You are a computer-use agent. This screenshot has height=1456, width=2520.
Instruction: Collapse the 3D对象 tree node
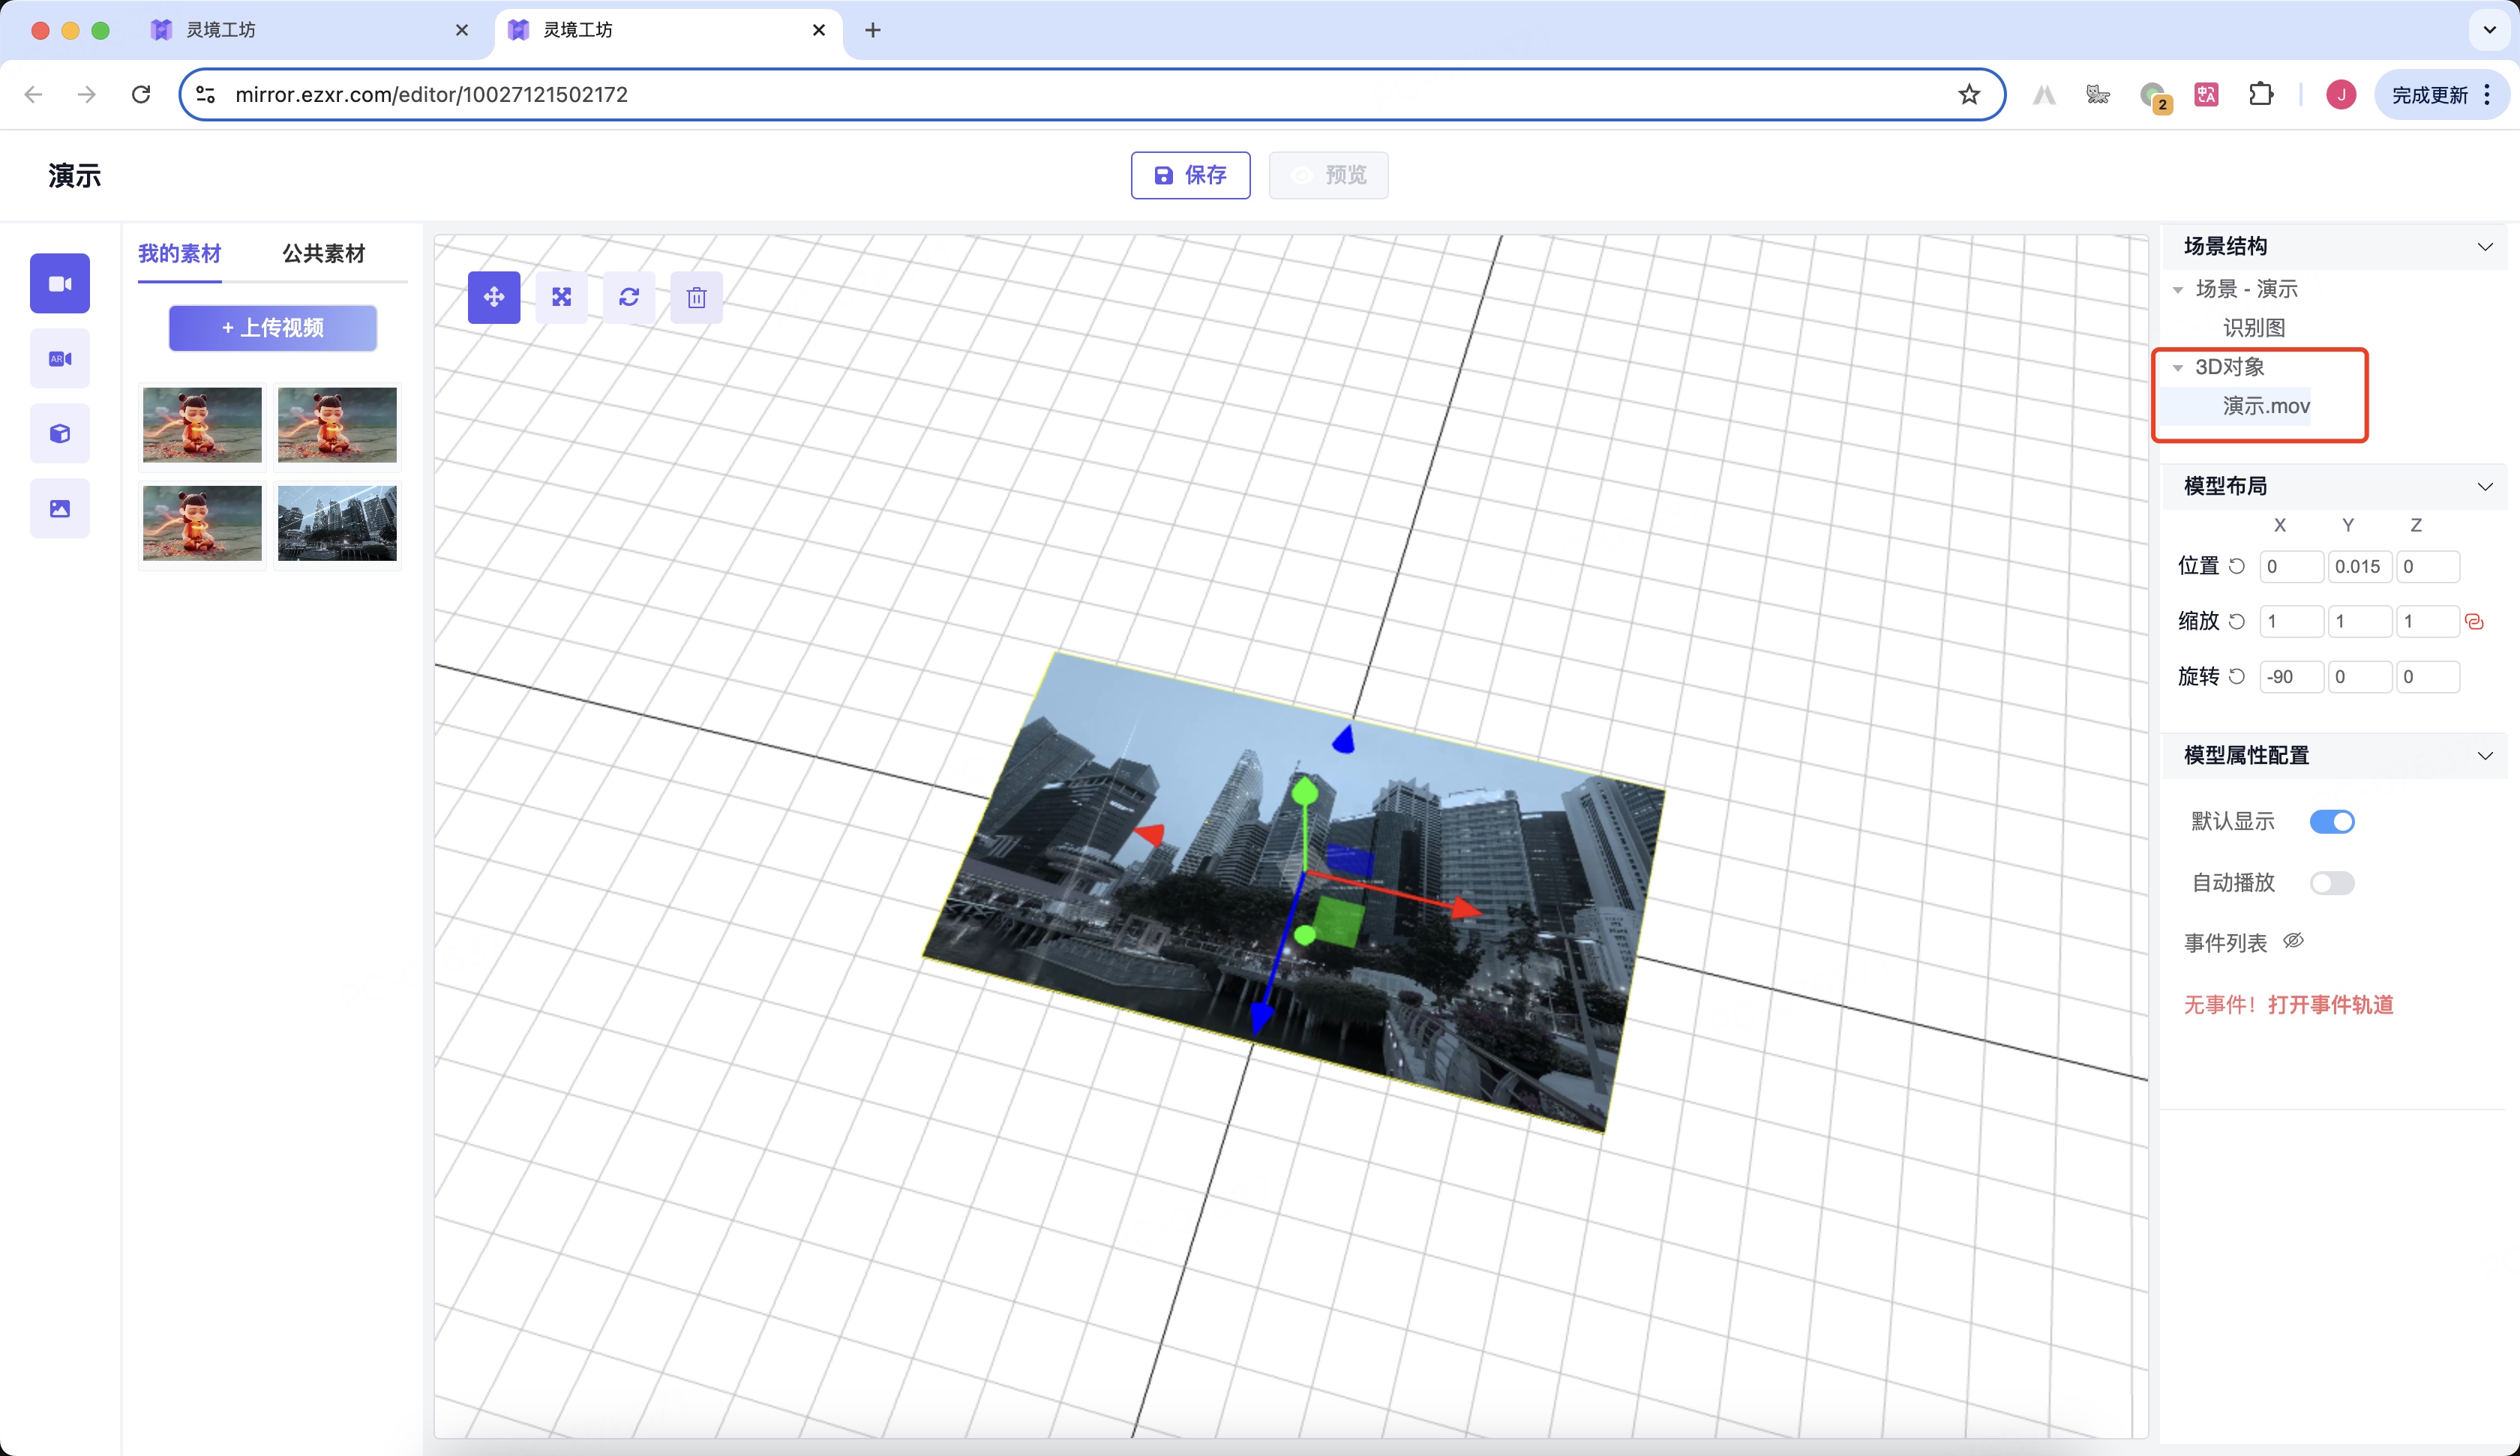2178,367
